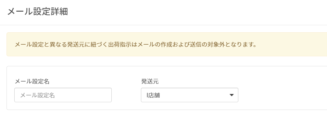Focus the field showing メール設定名 placeholder
Viewport: 327px width, 120px height.
pyautogui.click(x=63, y=95)
